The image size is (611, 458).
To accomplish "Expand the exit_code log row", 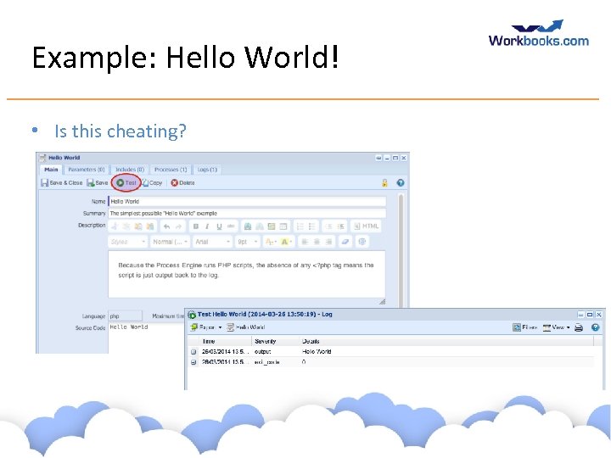I will tap(193, 362).
